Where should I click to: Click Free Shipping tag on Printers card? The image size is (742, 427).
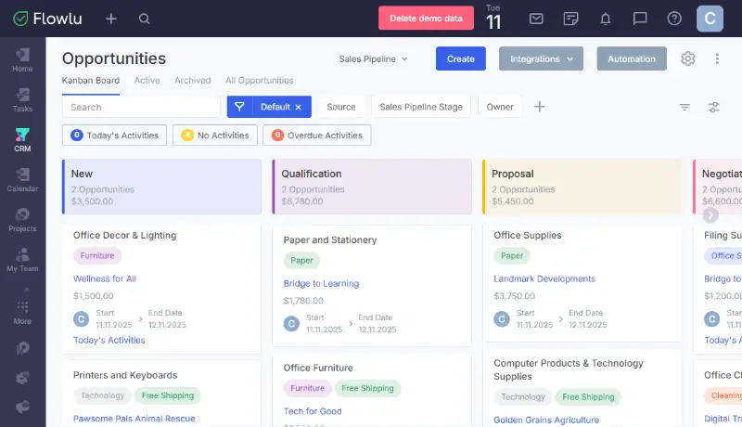168,395
